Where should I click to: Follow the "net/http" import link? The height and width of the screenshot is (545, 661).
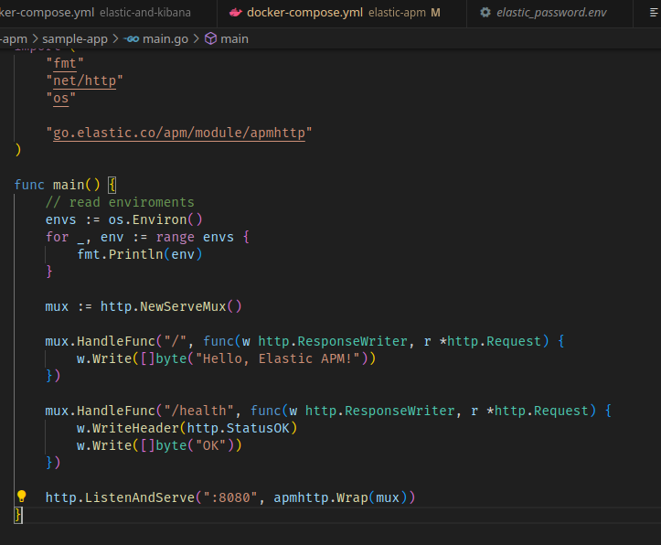(84, 80)
